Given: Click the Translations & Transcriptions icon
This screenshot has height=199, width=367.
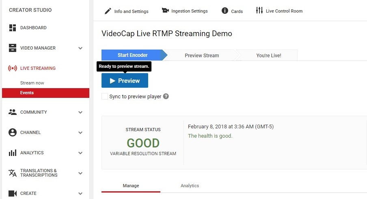Looking at the screenshot, I should (13, 173).
